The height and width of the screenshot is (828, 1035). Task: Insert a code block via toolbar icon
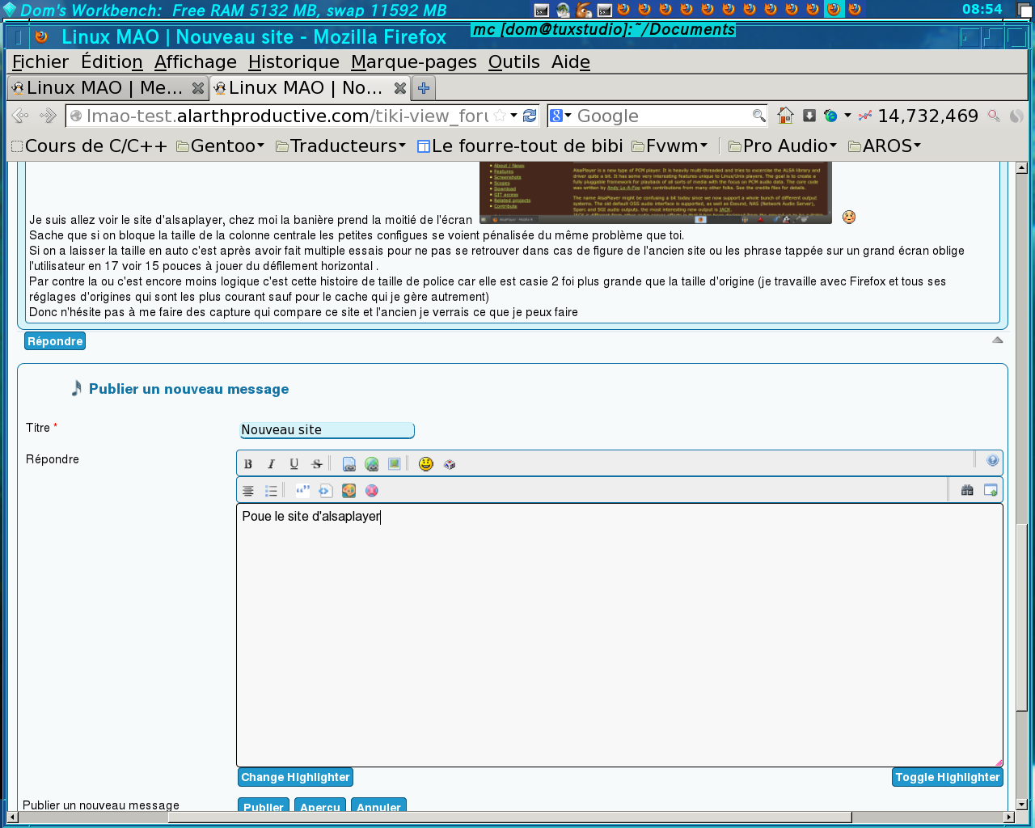point(325,491)
